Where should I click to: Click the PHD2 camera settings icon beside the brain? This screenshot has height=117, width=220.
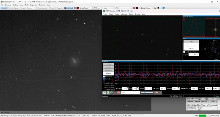coord(160,93)
